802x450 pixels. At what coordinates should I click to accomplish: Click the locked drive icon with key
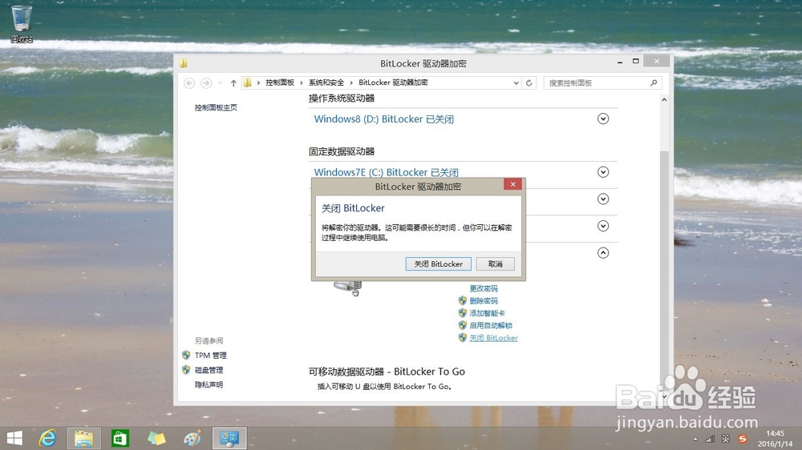point(348,288)
